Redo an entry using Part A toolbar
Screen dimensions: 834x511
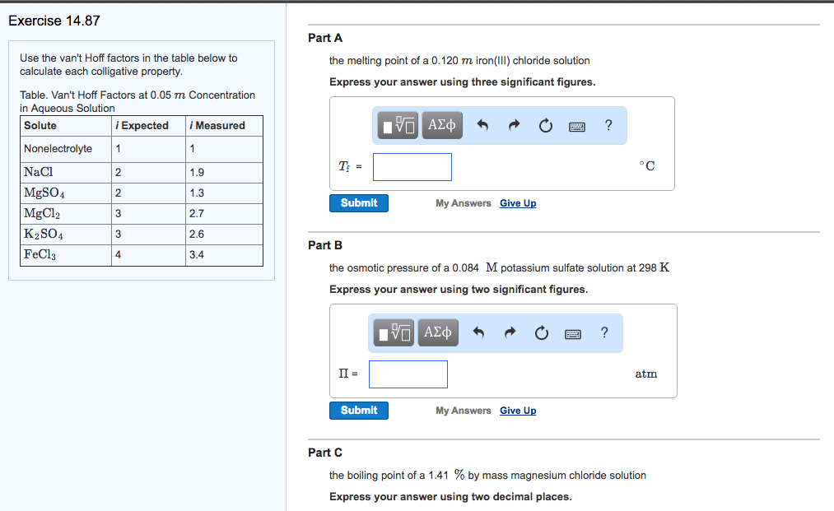coord(513,124)
